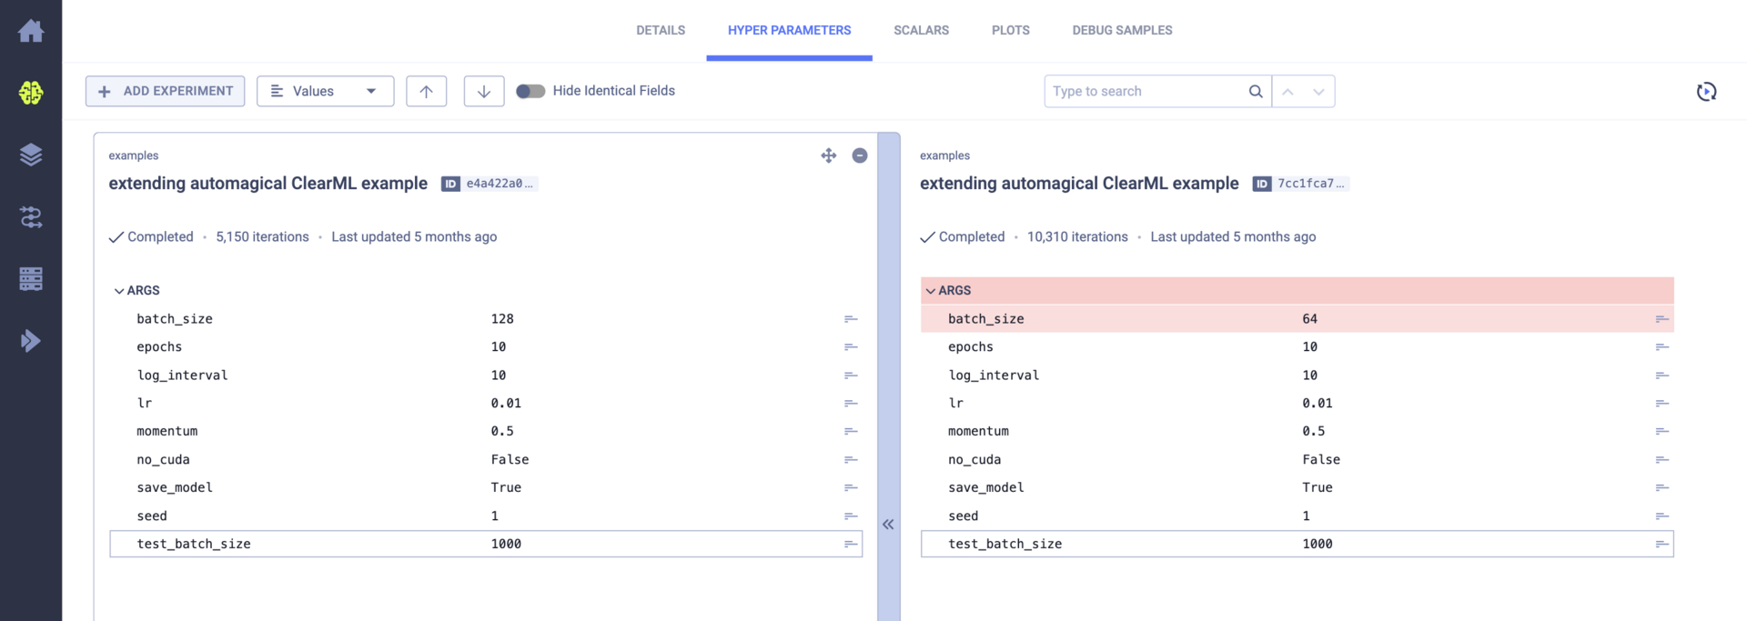Click detail icon on right no_cuda row
This screenshot has height=621, width=1747.
pos(1661,460)
